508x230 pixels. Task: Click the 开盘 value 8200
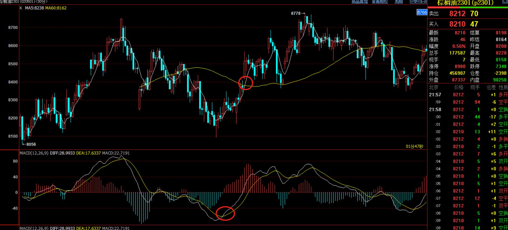[x=501, y=46]
